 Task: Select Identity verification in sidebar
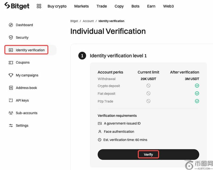click(26, 50)
